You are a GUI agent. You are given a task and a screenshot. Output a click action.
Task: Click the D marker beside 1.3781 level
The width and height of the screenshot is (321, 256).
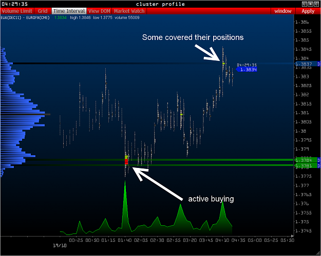(x=319, y=165)
